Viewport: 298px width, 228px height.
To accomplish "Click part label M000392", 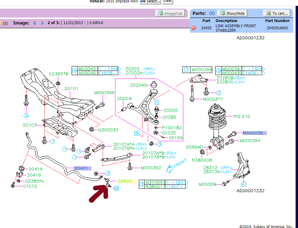I will pyautogui.click(x=151, y=168).
